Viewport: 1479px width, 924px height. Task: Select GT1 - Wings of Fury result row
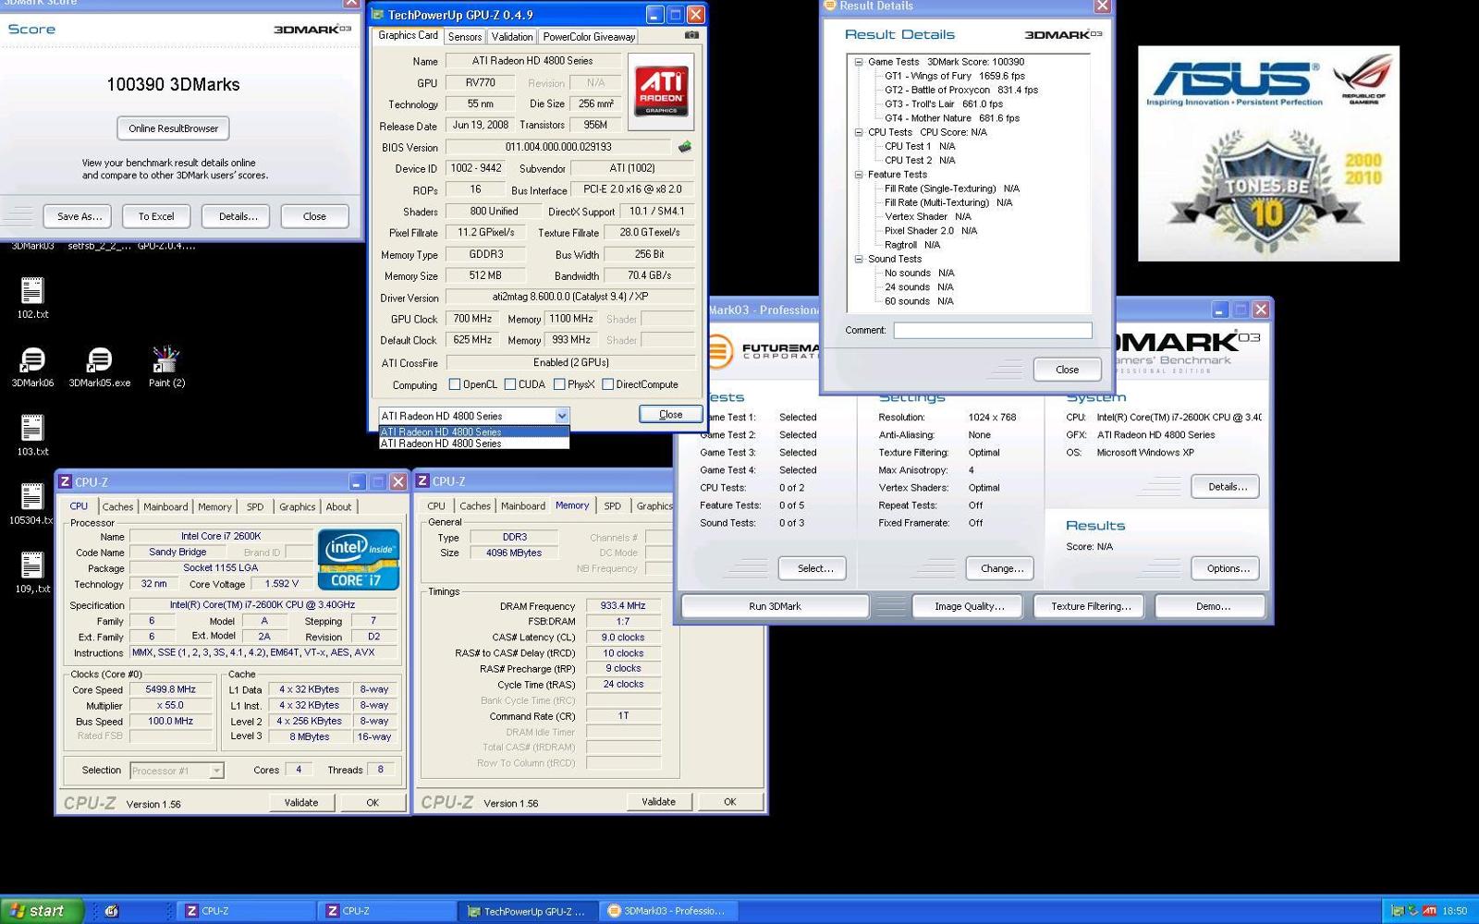click(954, 76)
